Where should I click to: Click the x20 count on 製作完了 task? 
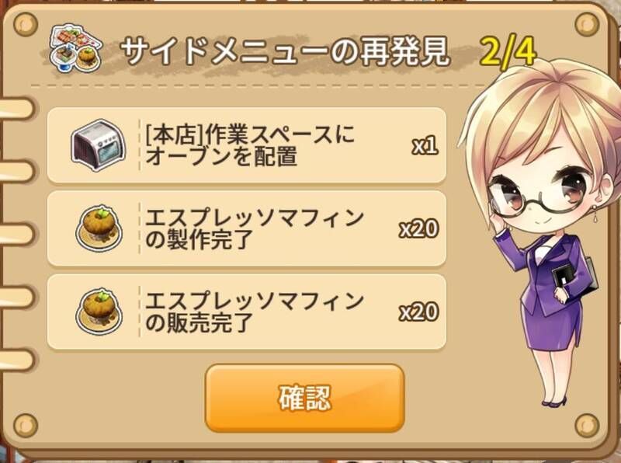coord(418,229)
